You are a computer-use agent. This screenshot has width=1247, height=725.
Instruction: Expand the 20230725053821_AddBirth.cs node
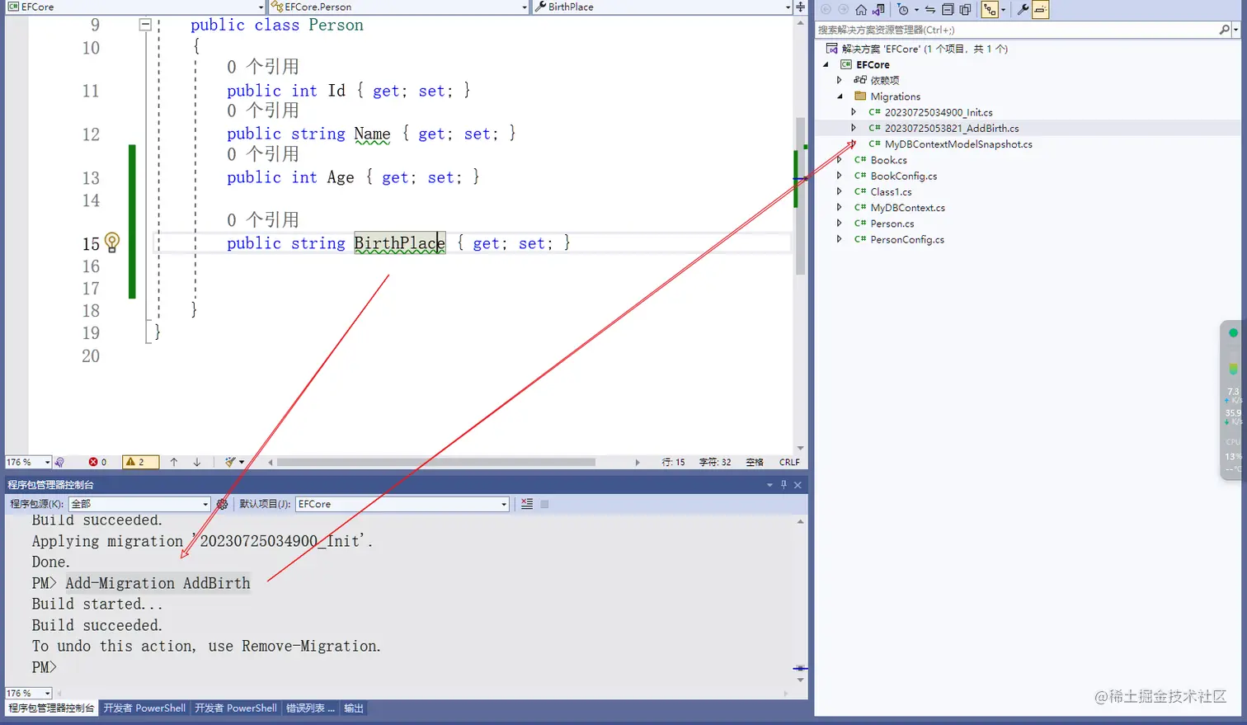pos(854,128)
